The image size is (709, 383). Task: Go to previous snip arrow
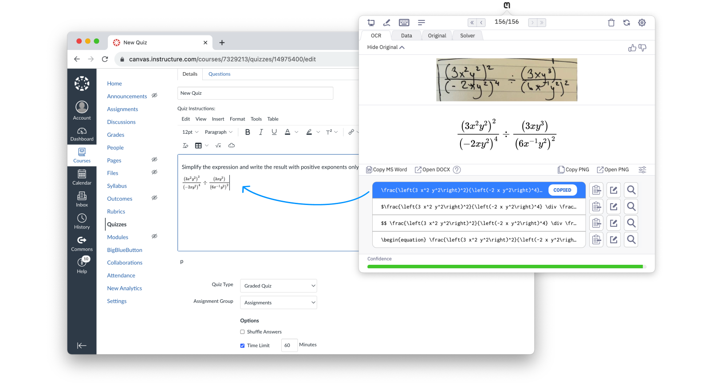point(481,23)
